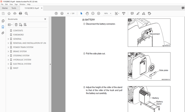
Task: Open bookmarks options menu dropdown
Action: pos(10,25)
